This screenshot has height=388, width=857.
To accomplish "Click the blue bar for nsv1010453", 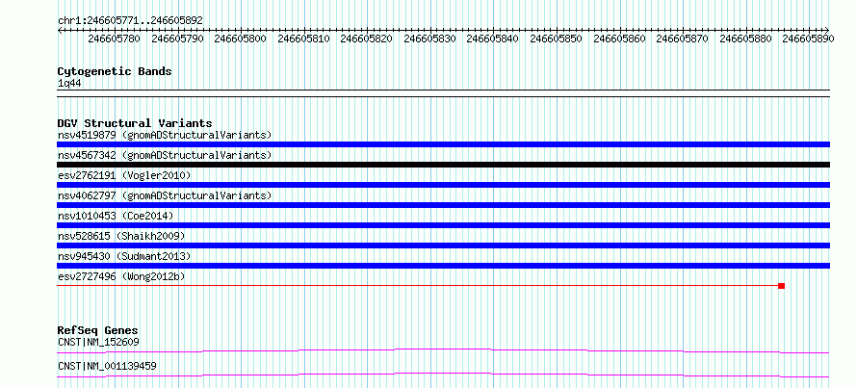I will click(443, 225).
